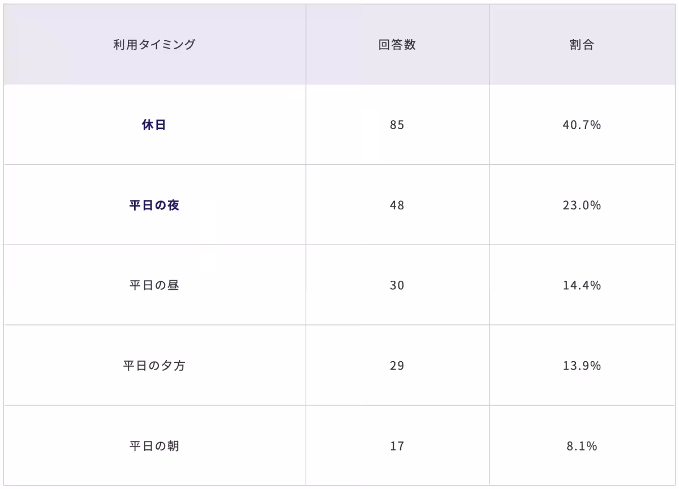Viewport: 679px width, 489px height.
Task: Click the 14.4% percentage cell
Action: click(x=582, y=285)
